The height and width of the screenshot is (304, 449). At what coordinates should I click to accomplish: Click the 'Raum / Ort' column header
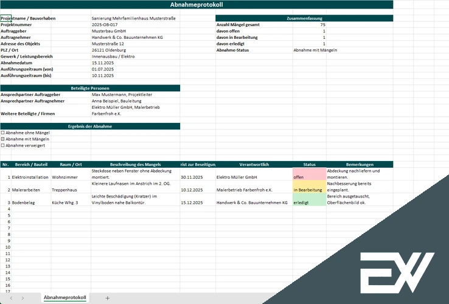point(71,165)
